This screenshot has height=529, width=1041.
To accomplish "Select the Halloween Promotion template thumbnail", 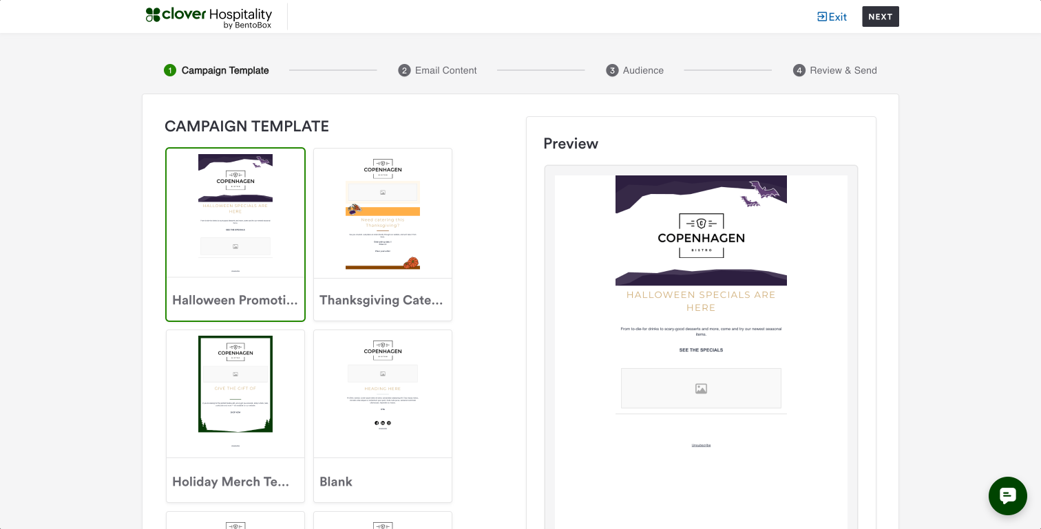I will coord(235,213).
